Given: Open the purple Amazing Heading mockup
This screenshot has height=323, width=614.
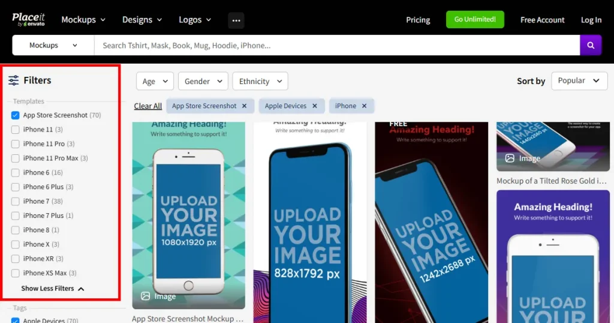Looking at the screenshot, I should tap(553, 257).
